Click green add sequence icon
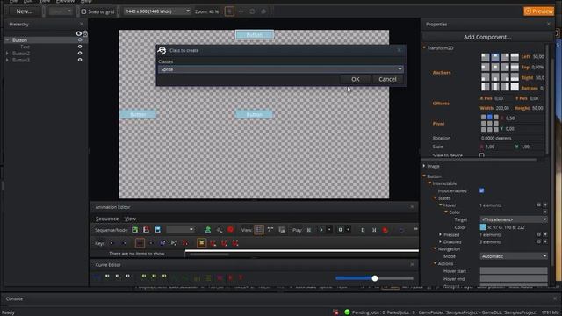562x316 pixels. 135,230
